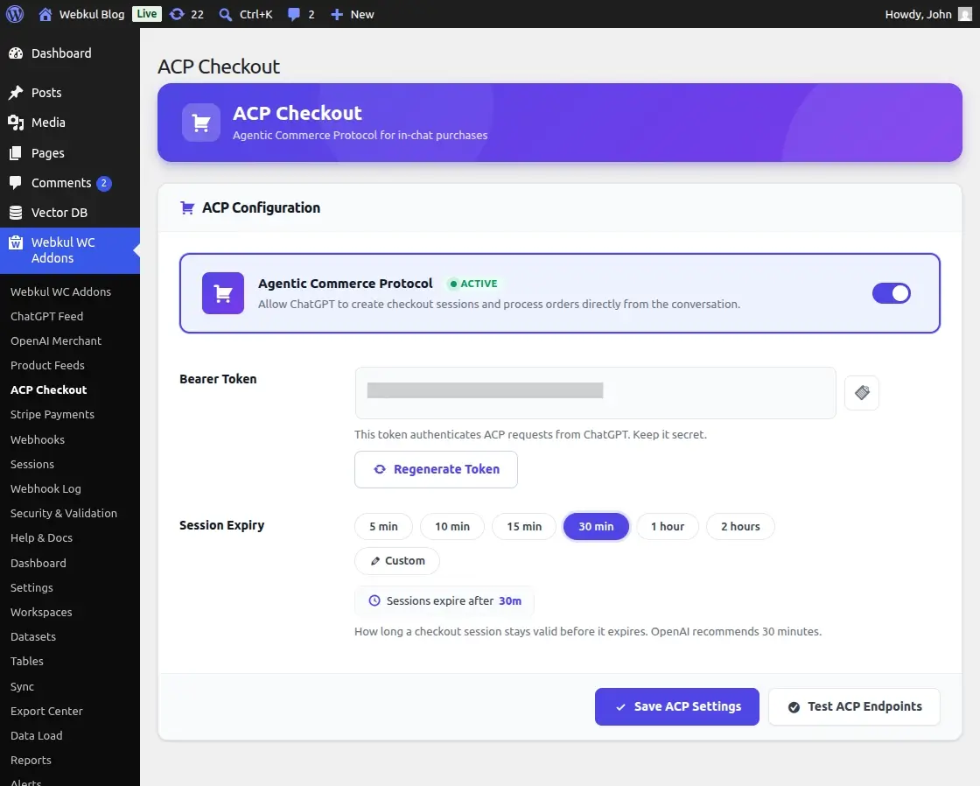980x786 pixels.
Task: Click Save ACP Settings
Action: [x=676, y=706]
